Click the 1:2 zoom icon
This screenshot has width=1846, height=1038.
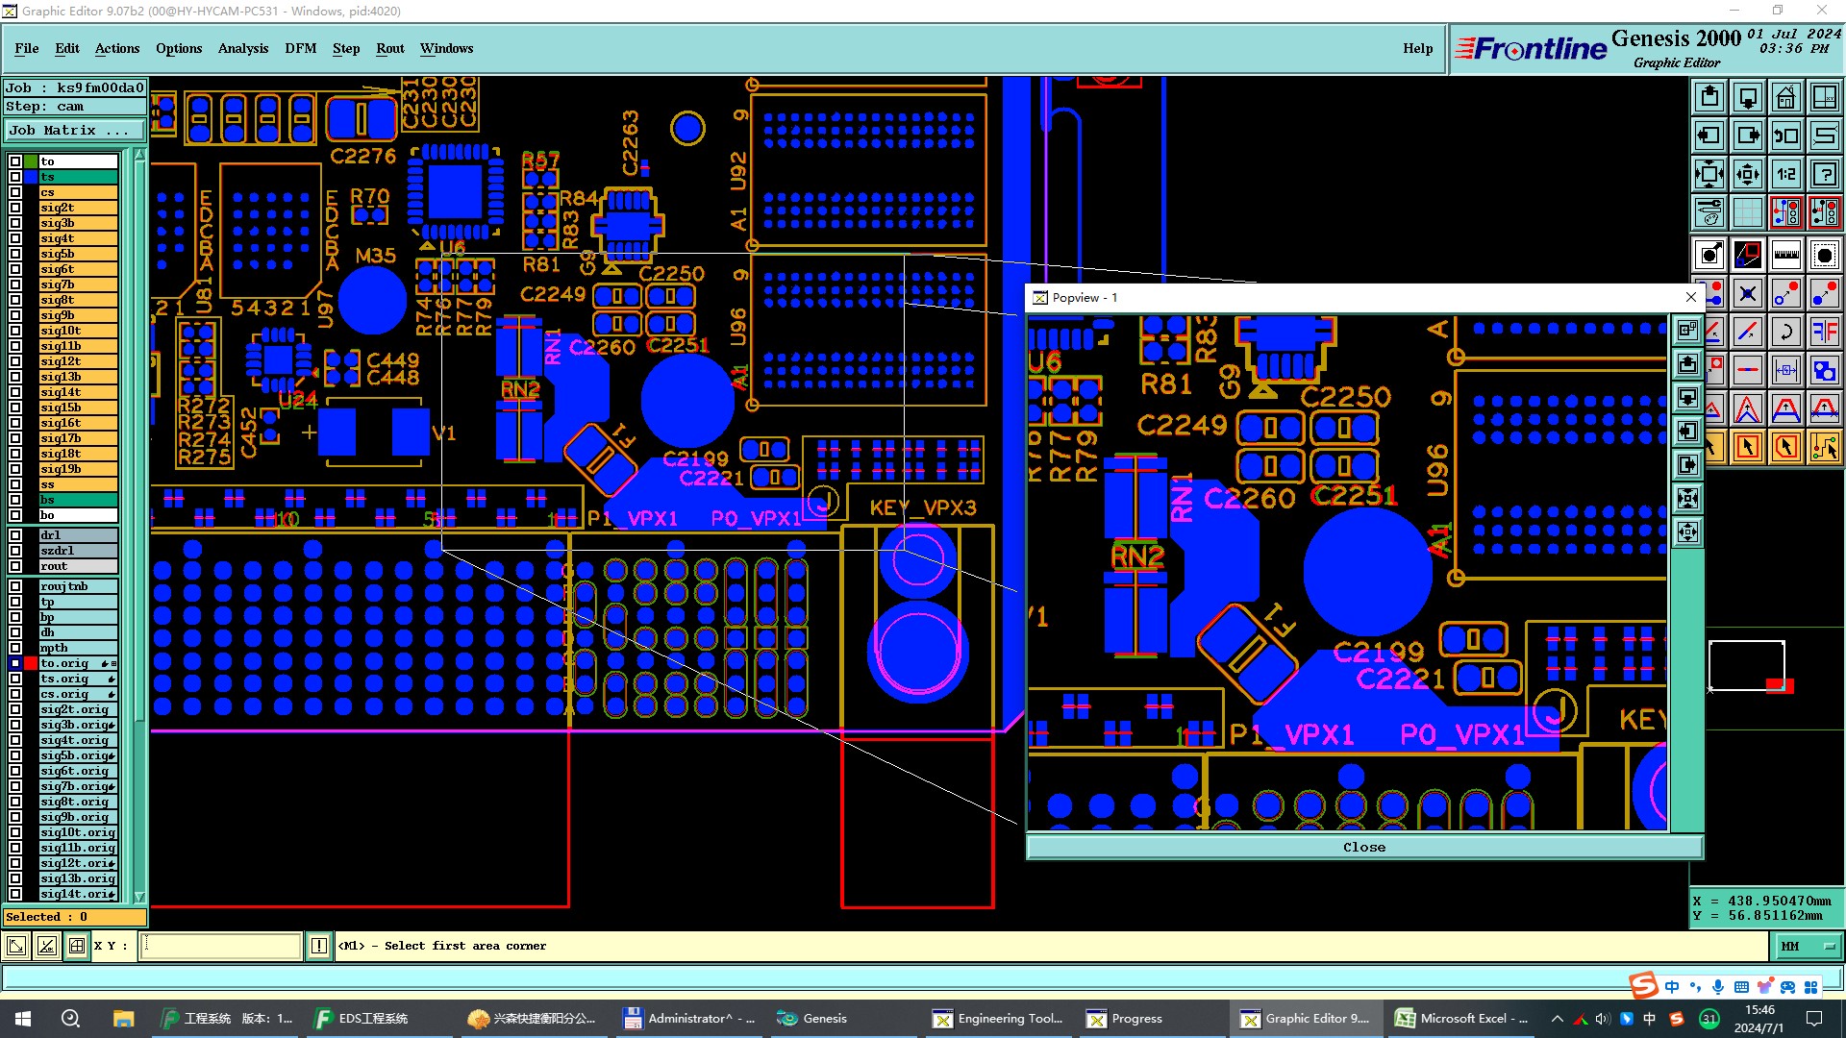[1785, 174]
